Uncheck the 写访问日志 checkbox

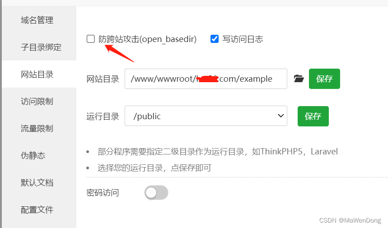[x=214, y=39]
